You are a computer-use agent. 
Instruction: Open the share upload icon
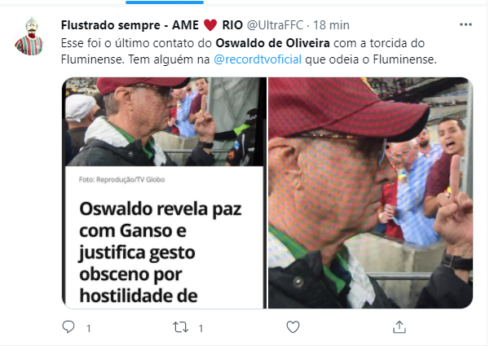[399, 326]
